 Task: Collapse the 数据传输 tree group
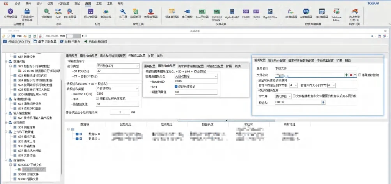coord(6,61)
